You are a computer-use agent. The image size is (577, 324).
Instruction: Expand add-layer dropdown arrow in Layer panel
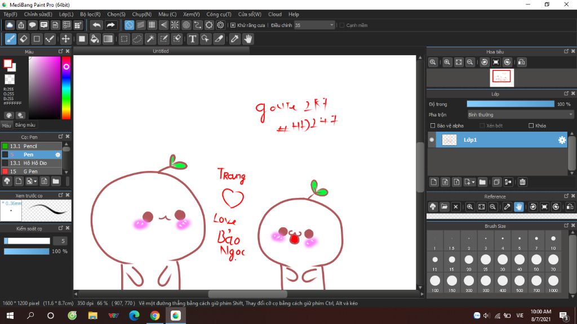[473, 182]
